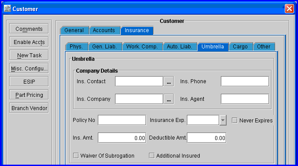Image resolution: width=298 pixels, height=166 pixels.
Task: Select the Umbrella tab
Action: (212, 47)
